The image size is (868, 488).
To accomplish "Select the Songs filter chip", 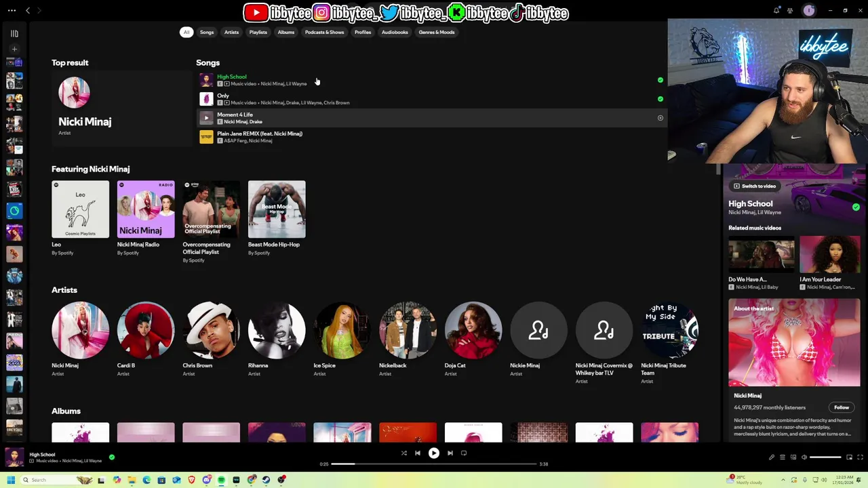I will tap(207, 32).
